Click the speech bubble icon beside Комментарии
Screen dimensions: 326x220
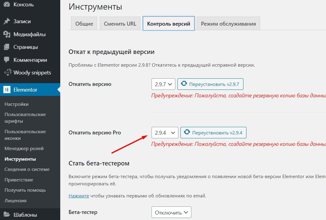point(7,60)
